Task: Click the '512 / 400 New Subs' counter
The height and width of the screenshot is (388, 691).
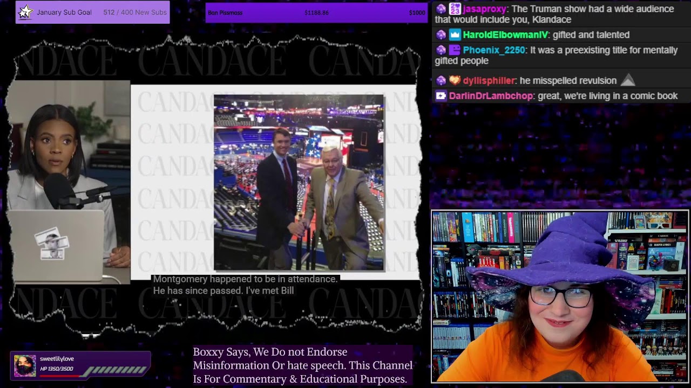Action: [x=135, y=12]
